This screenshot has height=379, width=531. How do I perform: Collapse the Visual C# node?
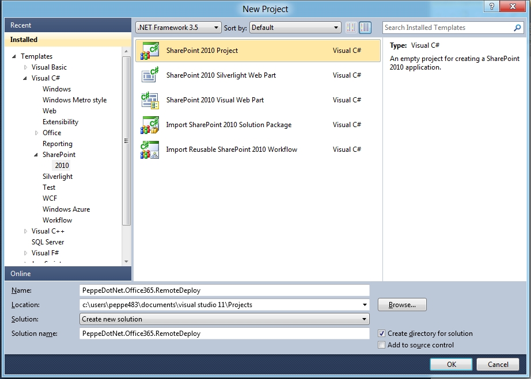coord(25,78)
